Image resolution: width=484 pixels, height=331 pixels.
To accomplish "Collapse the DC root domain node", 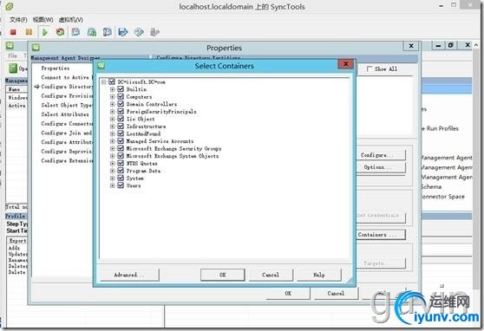I will point(104,81).
